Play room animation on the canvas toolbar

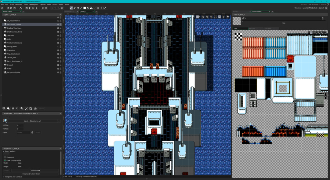(224, 17)
